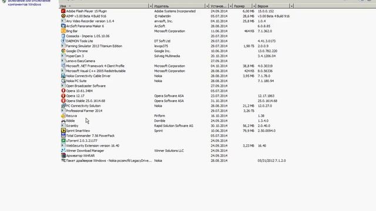This screenshot has height=211, width=376.
Task: Click the PC Connectivity Solution icon
Action: click(63, 105)
